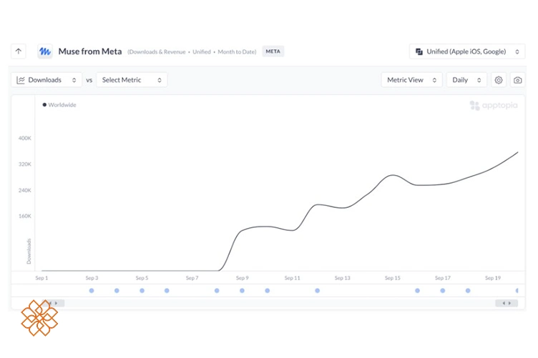
Task: Click the Muse from Meta title
Action: [90, 51]
